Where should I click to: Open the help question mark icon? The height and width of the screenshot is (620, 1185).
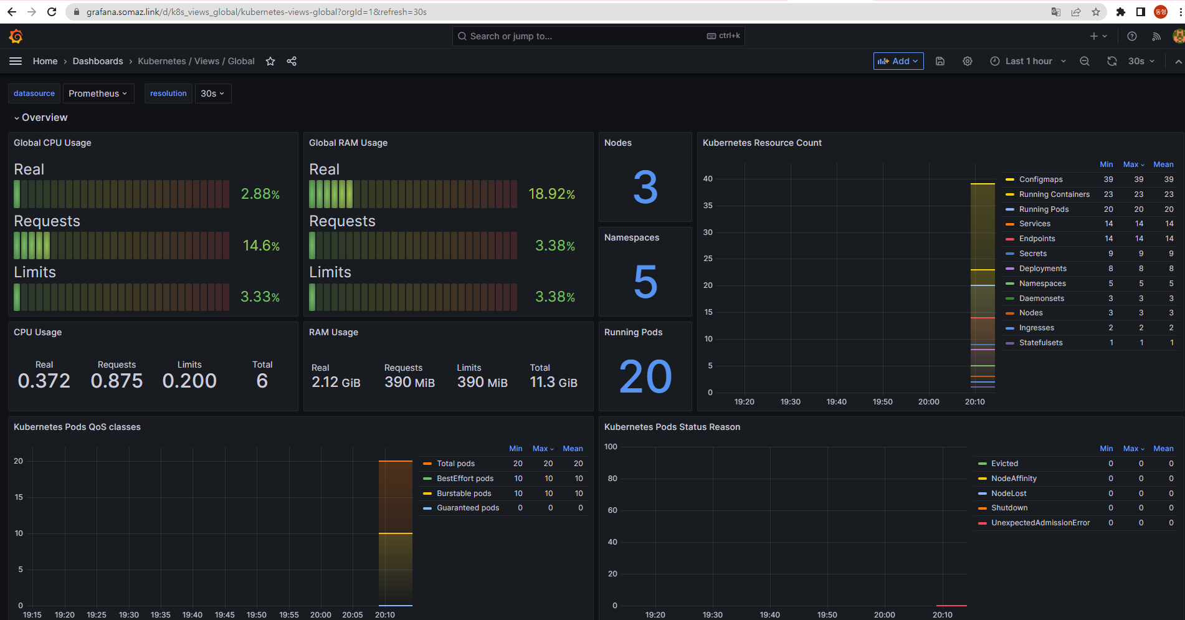[1132, 36]
